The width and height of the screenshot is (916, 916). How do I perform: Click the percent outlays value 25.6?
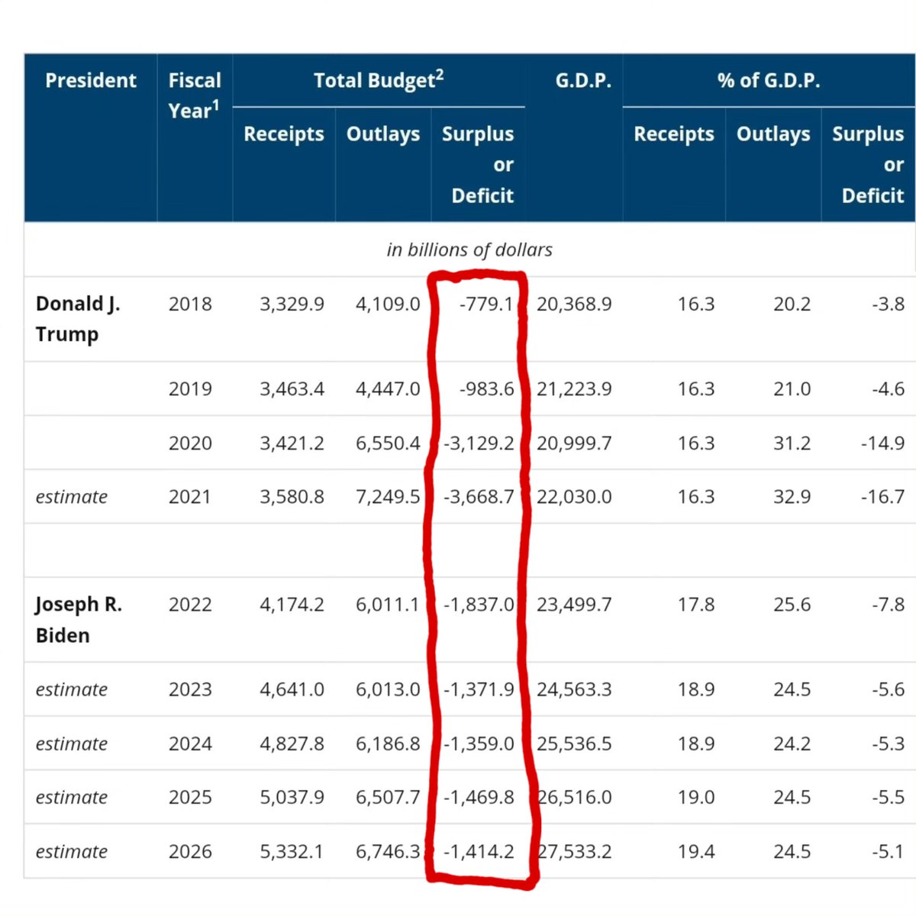click(x=792, y=605)
